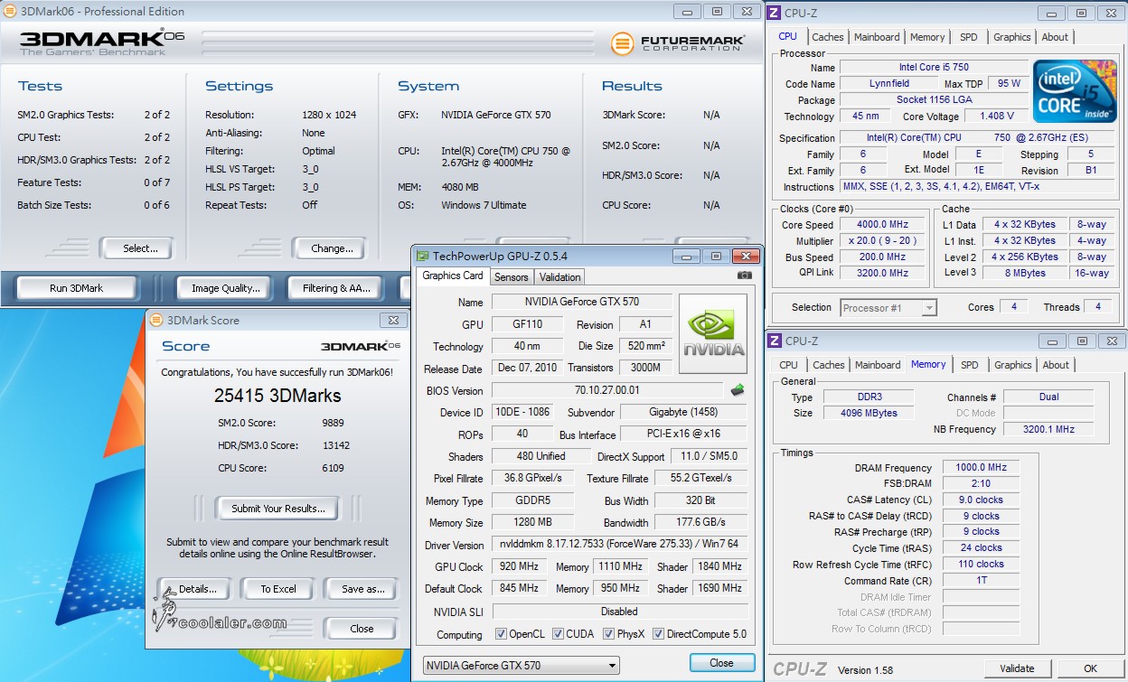1128x682 pixels.
Task: Click the CPU-Z Memory window title icon
Action: click(x=775, y=341)
